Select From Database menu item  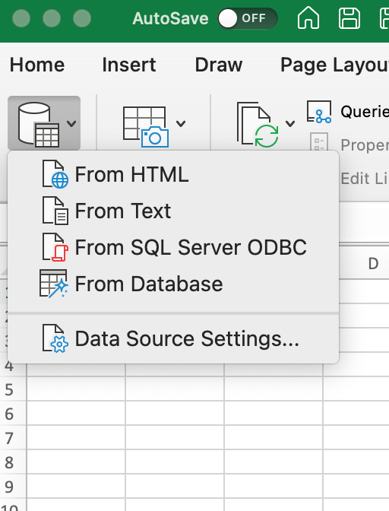[x=173, y=284]
